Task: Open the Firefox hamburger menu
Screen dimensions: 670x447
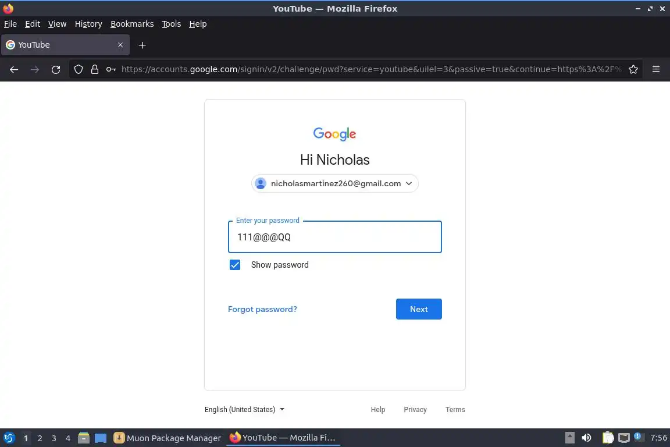Action: point(656,69)
